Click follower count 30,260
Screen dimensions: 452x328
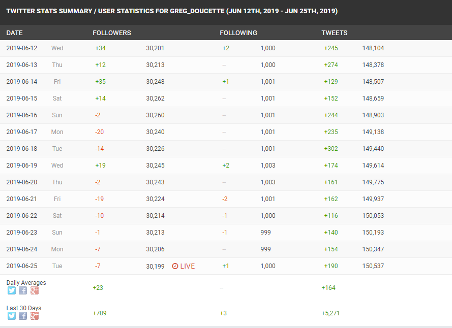(x=155, y=115)
